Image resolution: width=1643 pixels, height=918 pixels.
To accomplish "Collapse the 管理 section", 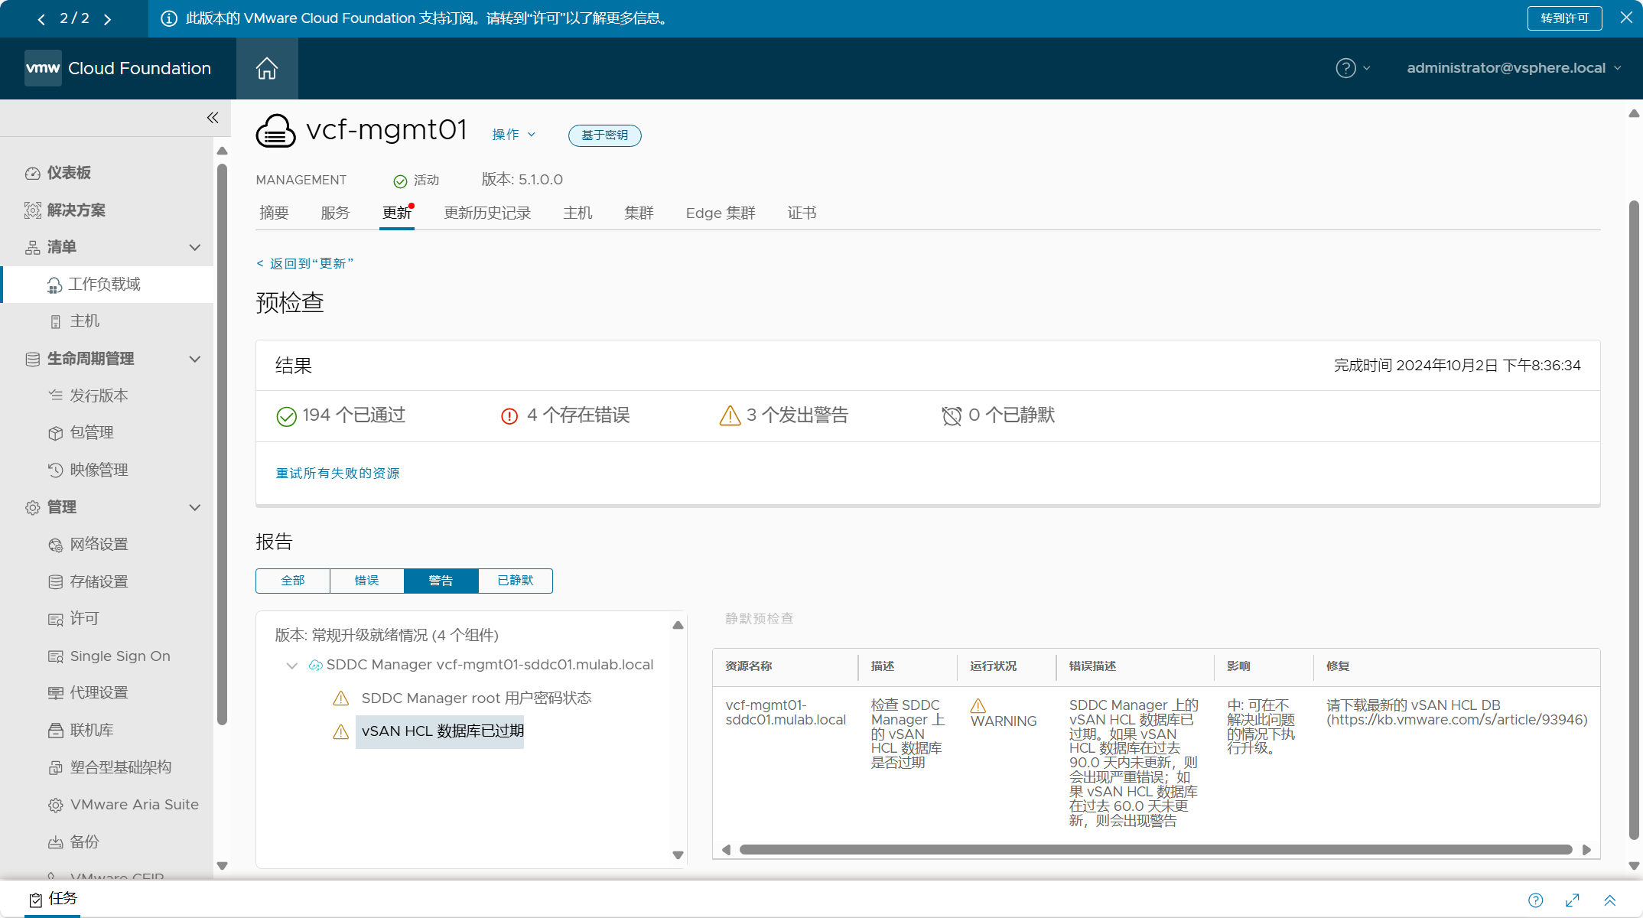I will pyautogui.click(x=195, y=507).
